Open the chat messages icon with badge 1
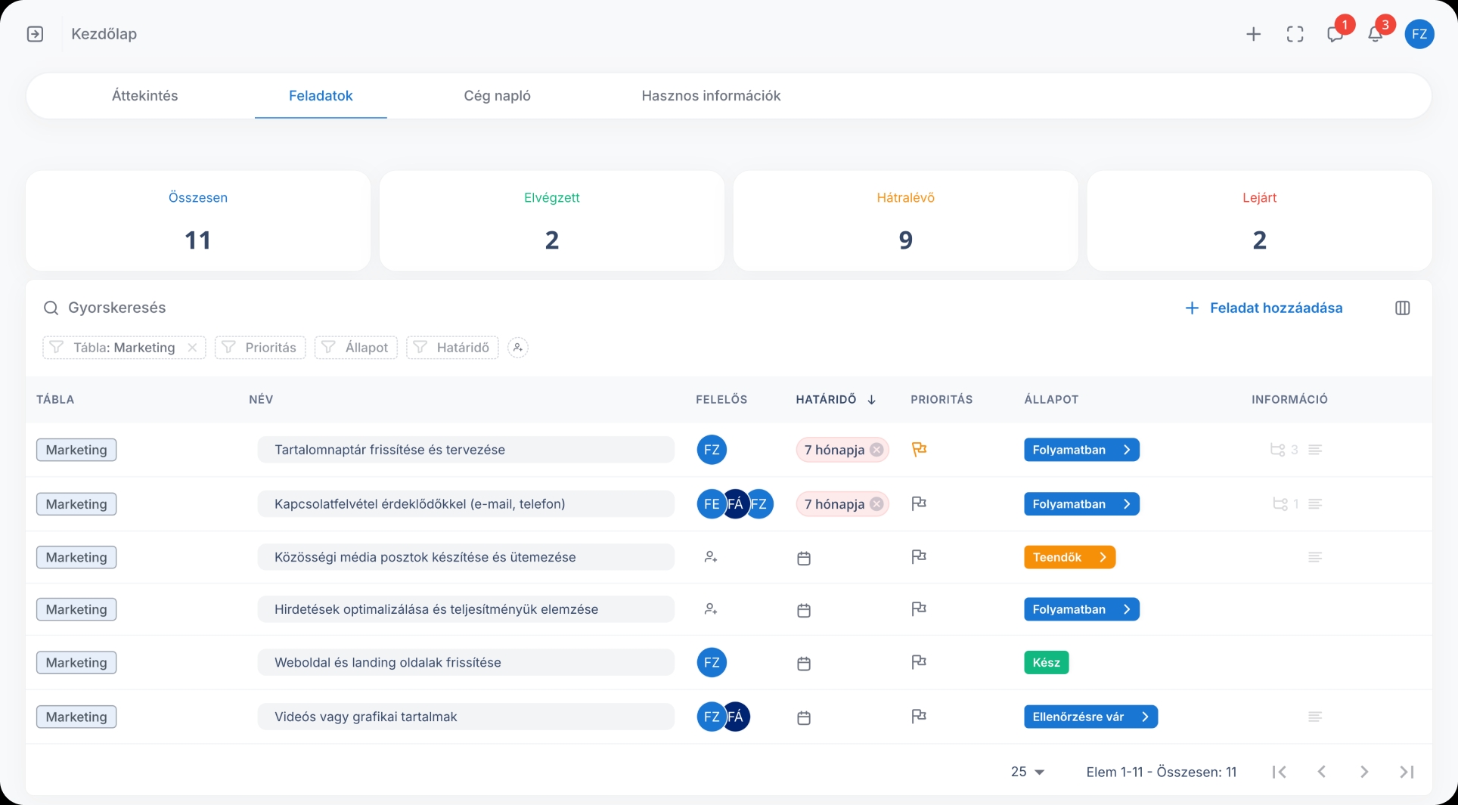 (1335, 34)
